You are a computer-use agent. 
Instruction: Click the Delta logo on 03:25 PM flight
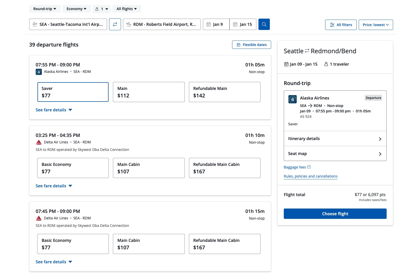(39, 142)
